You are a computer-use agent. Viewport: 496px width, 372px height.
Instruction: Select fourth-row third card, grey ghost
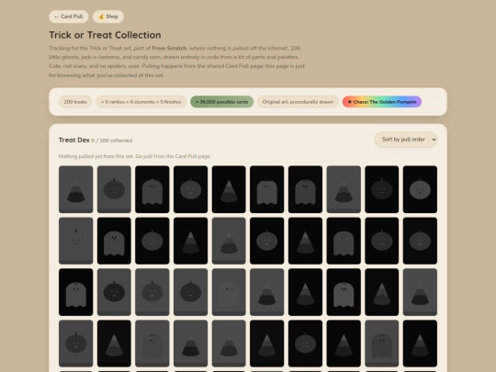tap(152, 344)
